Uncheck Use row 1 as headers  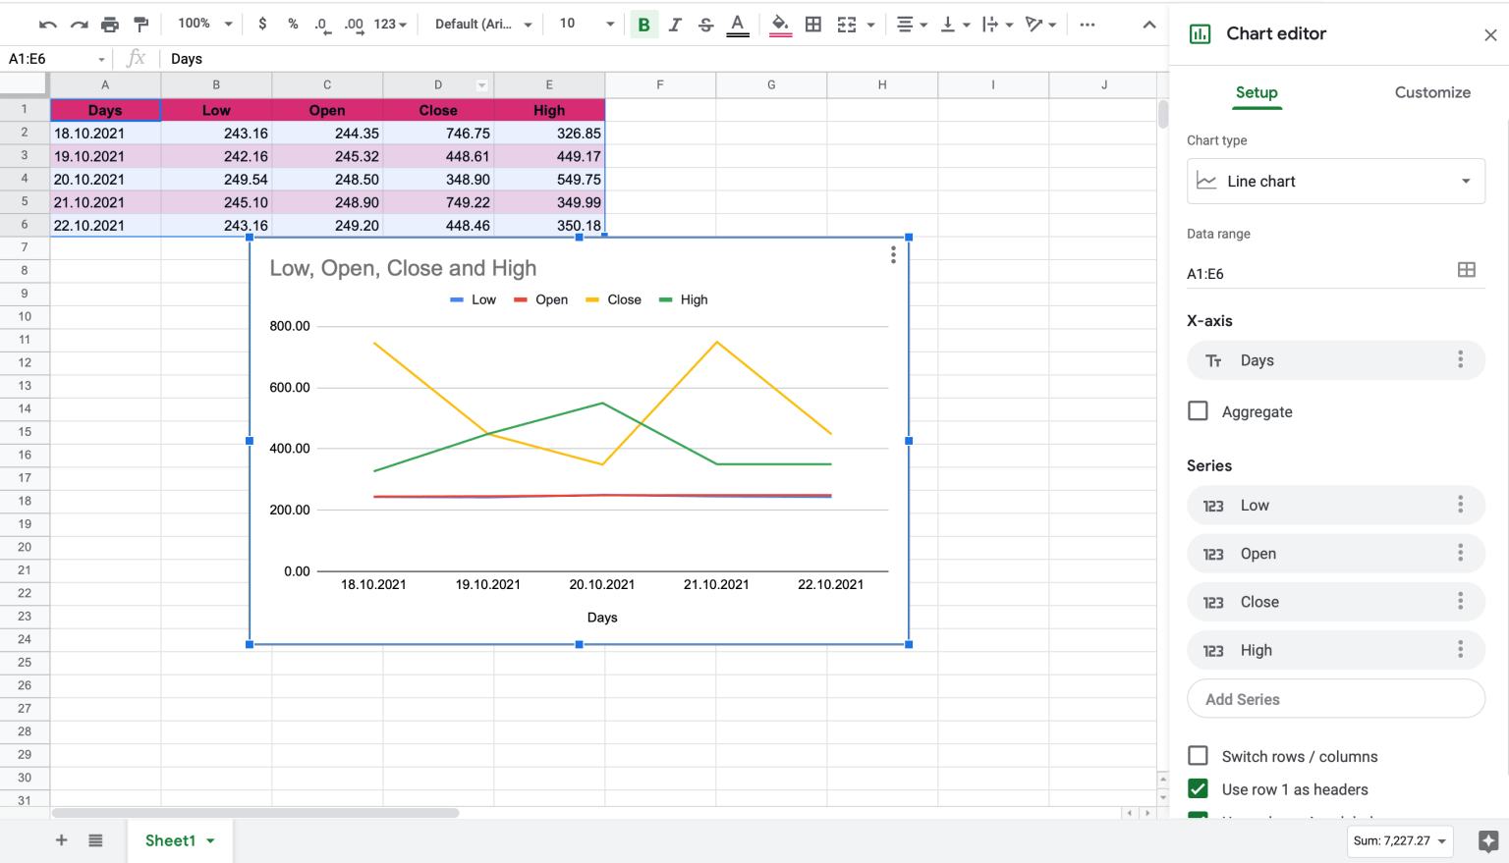tap(1199, 788)
